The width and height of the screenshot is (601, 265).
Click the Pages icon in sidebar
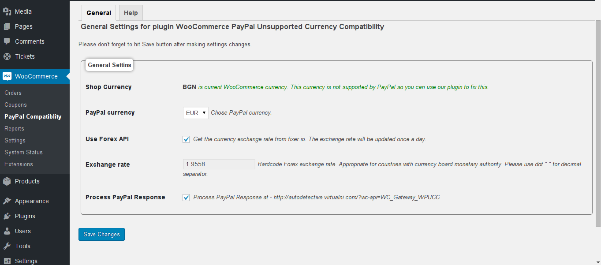tap(7, 26)
